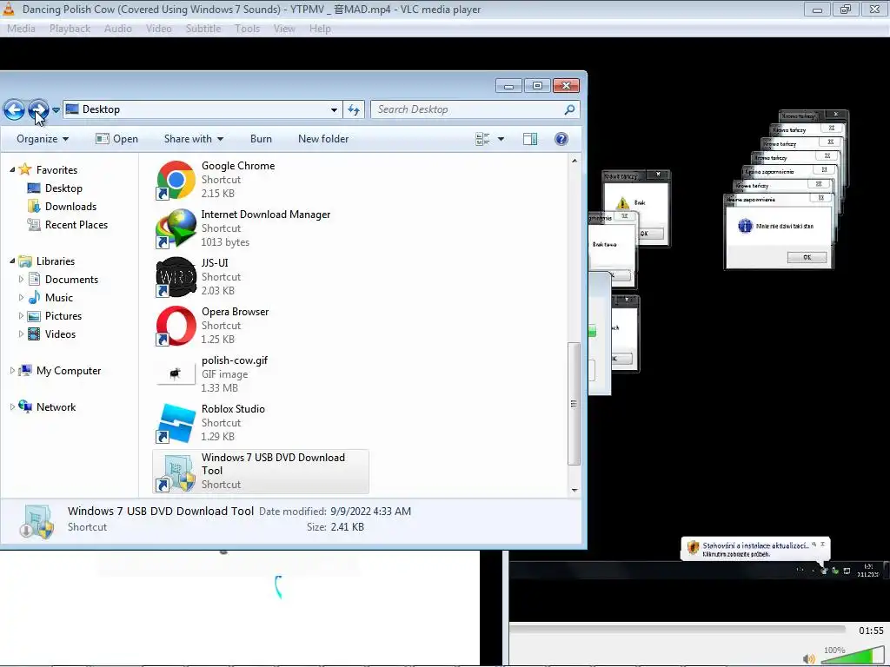Toggle the preview pane icon
Screen dimensions: 890x667
pos(530,139)
